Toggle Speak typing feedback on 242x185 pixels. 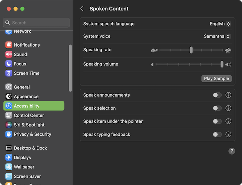217,135
